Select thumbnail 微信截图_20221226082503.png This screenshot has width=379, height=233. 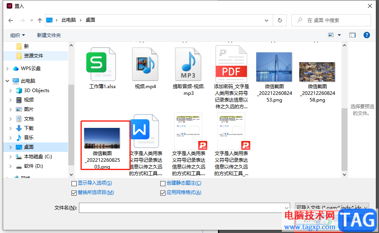[x=102, y=148]
